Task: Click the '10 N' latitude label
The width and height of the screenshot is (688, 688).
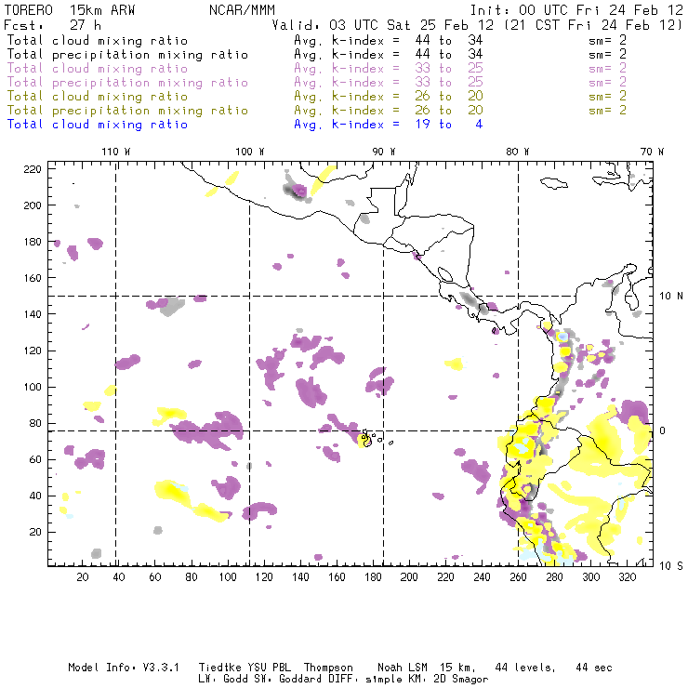Action: [x=671, y=297]
